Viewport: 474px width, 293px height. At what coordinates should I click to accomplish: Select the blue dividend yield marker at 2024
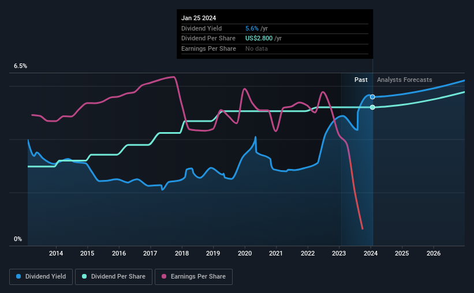[x=372, y=97]
